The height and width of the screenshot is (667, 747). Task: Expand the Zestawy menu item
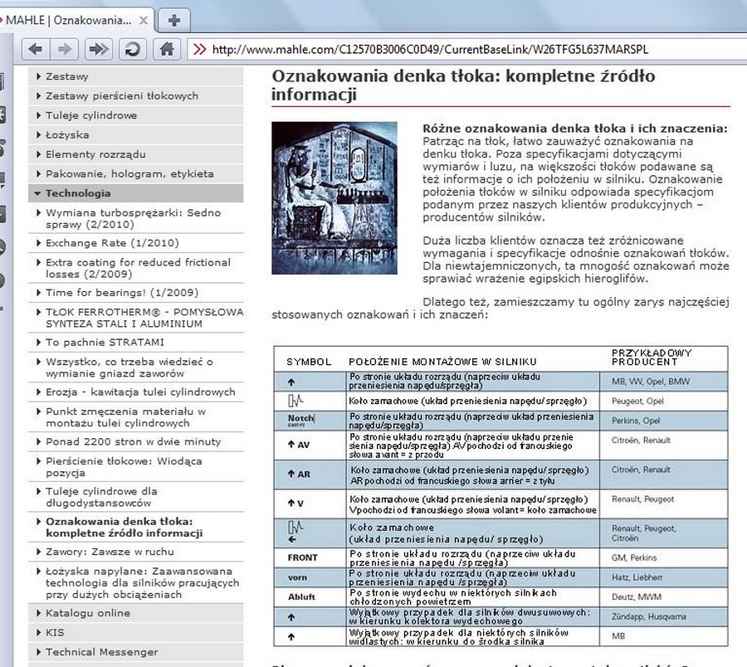click(136, 76)
